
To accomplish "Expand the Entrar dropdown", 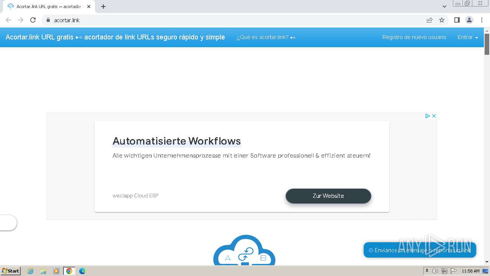I will tap(468, 37).
